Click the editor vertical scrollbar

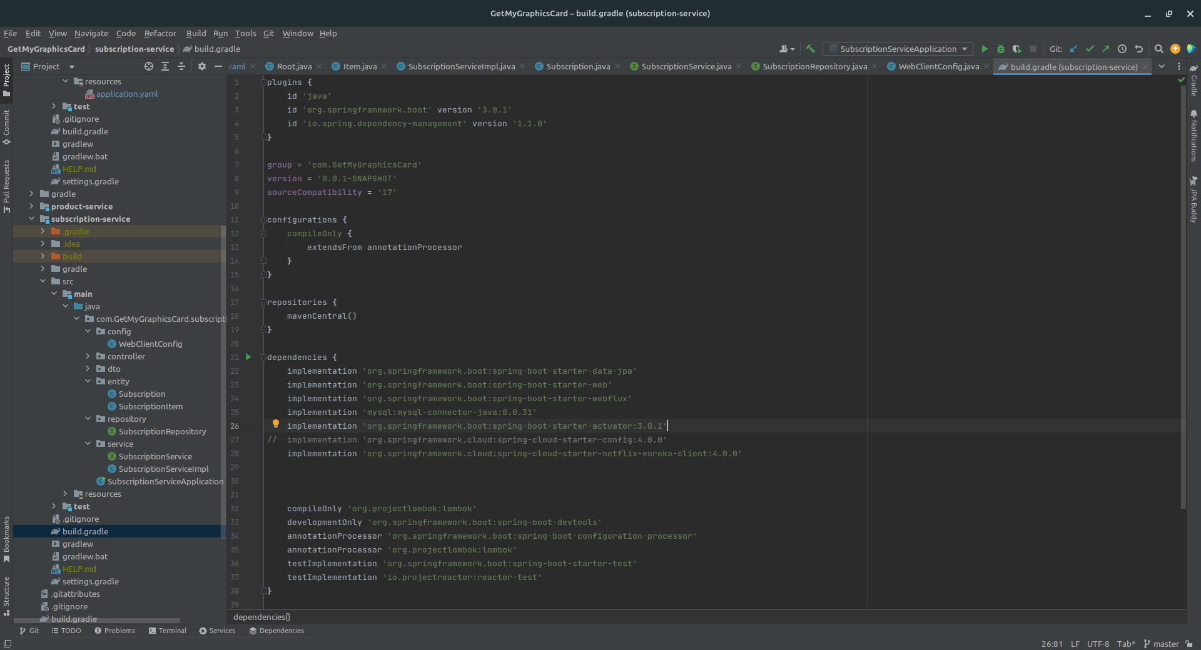(1182, 297)
